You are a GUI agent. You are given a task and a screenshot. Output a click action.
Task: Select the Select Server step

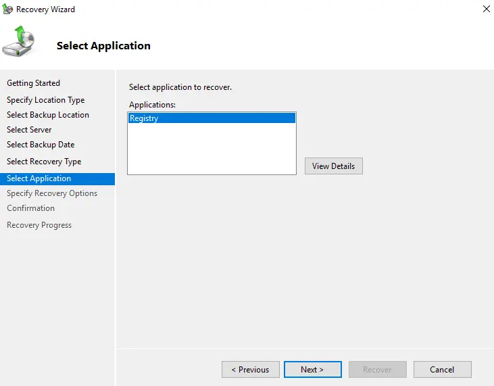pyautogui.click(x=29, y=130)
